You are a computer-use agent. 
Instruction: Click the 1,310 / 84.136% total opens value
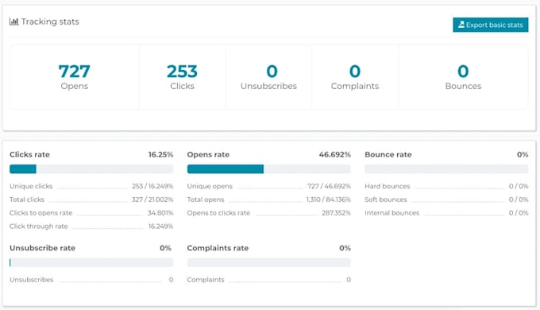[x=329, y=200]
